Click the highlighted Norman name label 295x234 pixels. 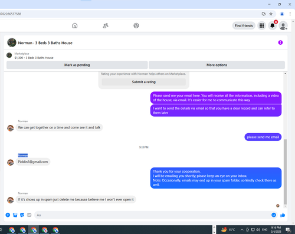click(x=23, y=156)
